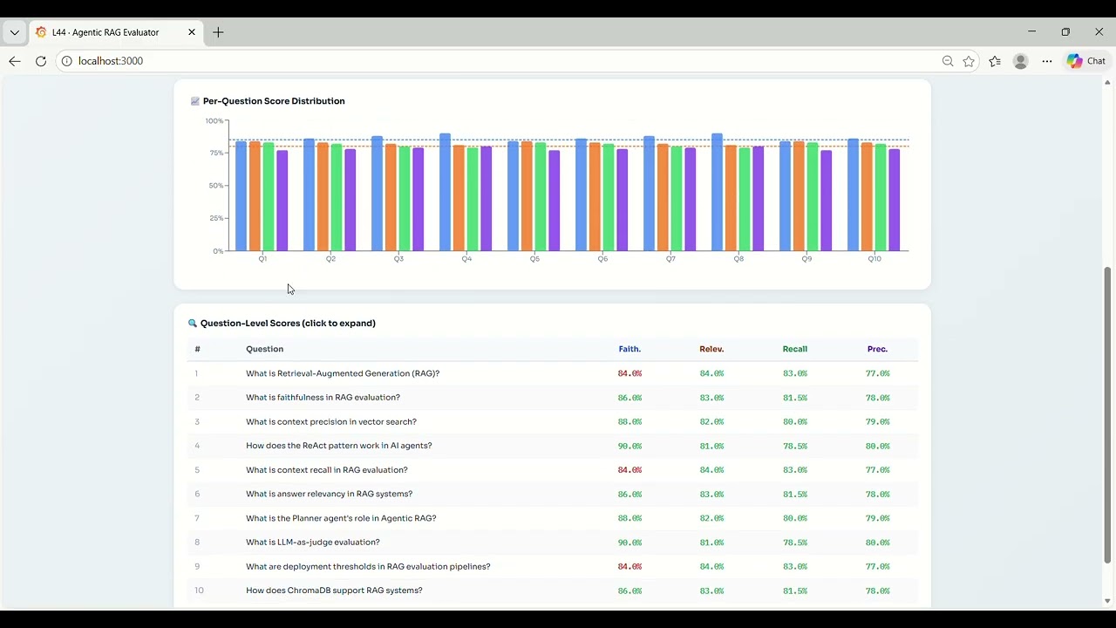Click the blue faithfulness bar for Q1
This screenshot has width=1116, height=628.
(241, 196)
